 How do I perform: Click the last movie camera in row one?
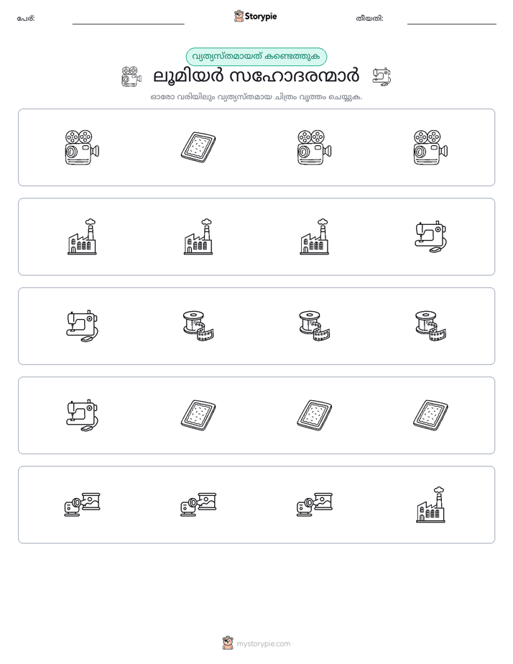pyautogui.click(x=430, y=147)
